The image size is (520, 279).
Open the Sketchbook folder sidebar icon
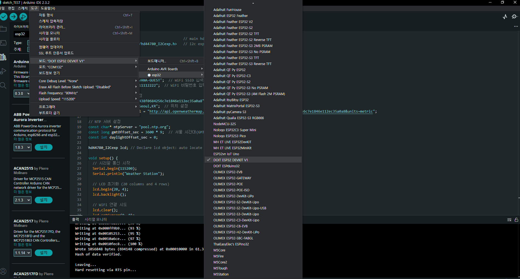[x=3, y=29]
